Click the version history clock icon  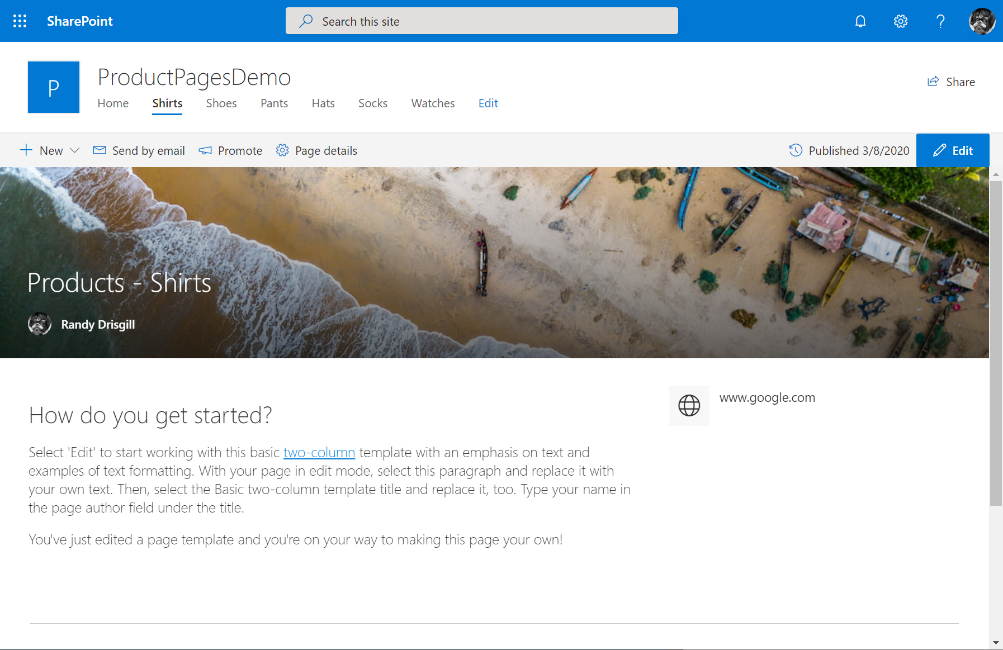[796, 150]
